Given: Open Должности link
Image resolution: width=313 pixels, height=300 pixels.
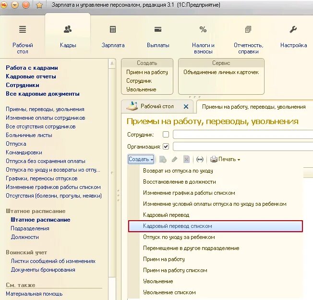Looking at the screenshot, I should click(x=24, y=237).
